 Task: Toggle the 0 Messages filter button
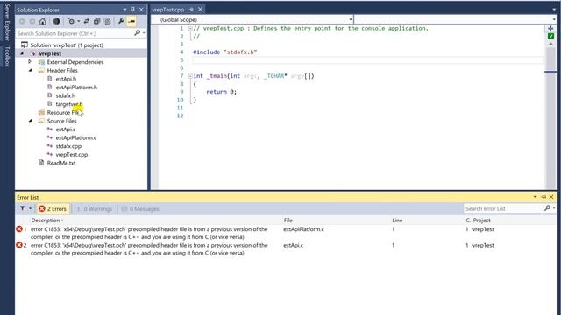(x=140, y=208)
